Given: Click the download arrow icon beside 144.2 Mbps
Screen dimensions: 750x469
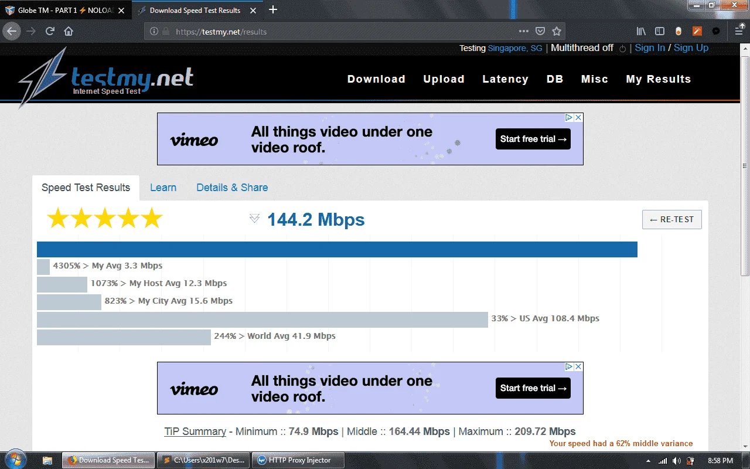Looking at the screenshot, I should tap(254, 219).
